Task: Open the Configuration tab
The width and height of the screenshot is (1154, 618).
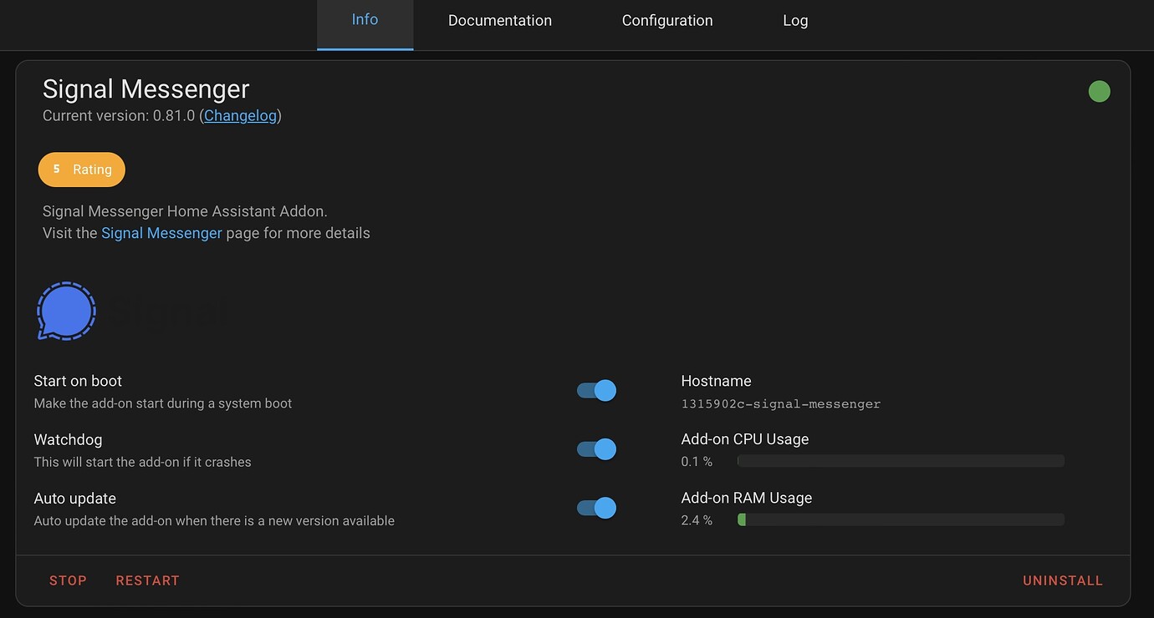Action: 666,20
